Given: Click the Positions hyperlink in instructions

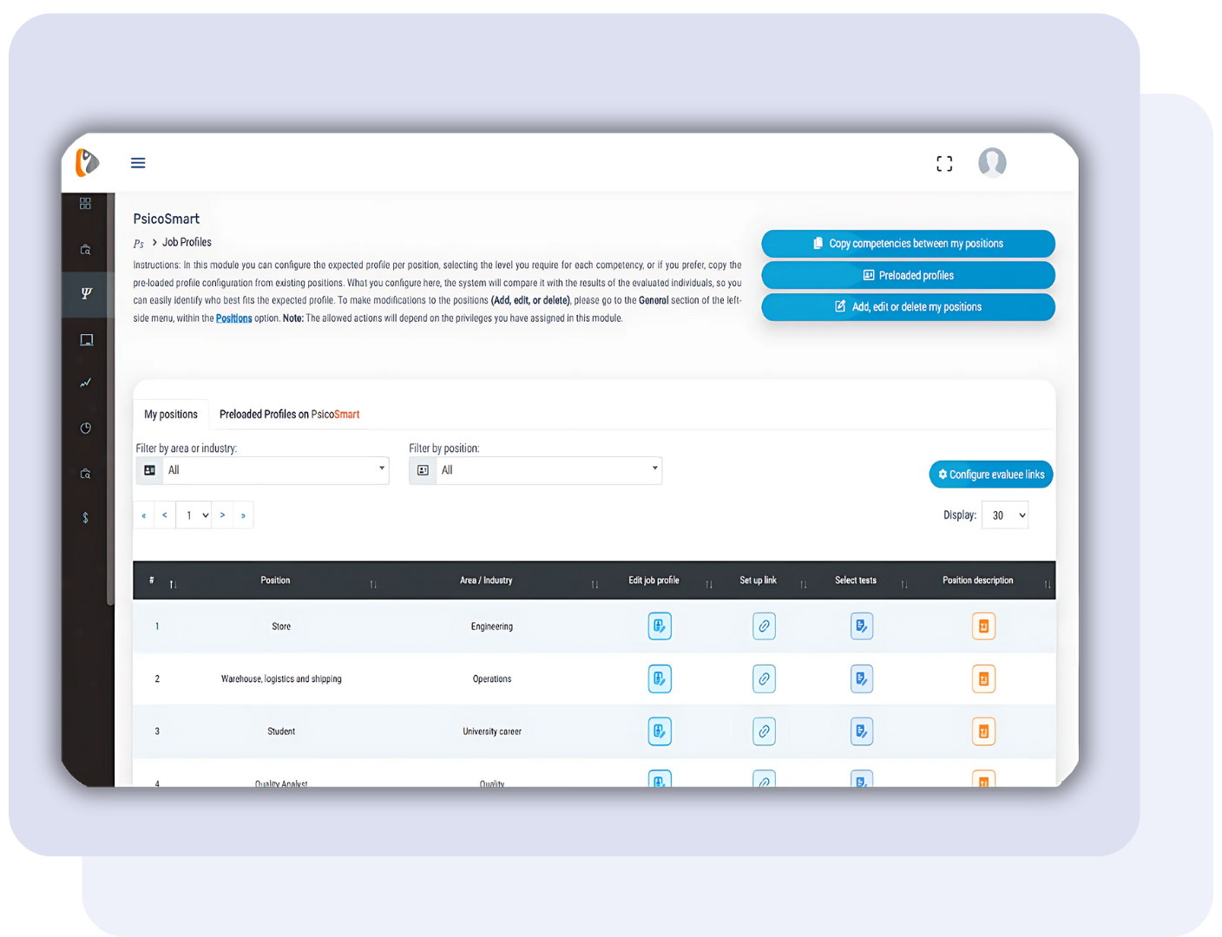Looking at the screenshot, I should [x=233, y=318].
